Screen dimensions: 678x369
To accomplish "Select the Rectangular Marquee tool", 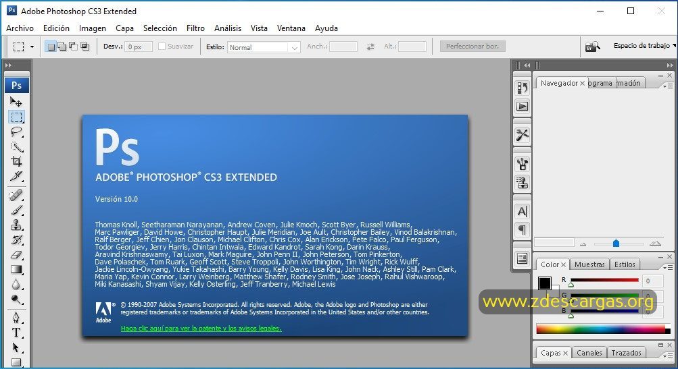I will 16,117.
